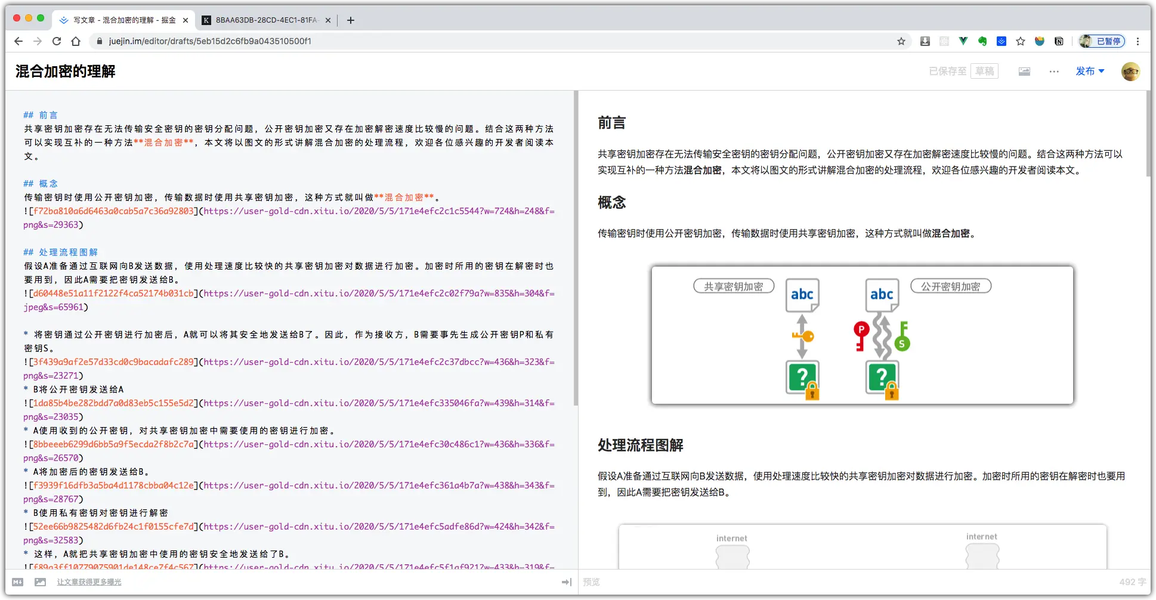Viewport: 1156px width, 600px height.
Task: Click the ## 概念 heading in the editor
Action: (x=41, y=184)
